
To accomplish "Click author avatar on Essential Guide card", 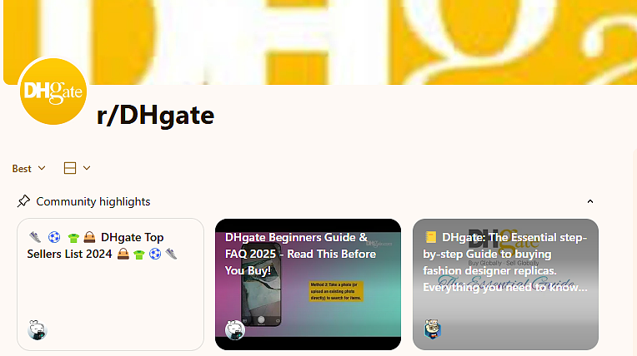I will [433, 329].
